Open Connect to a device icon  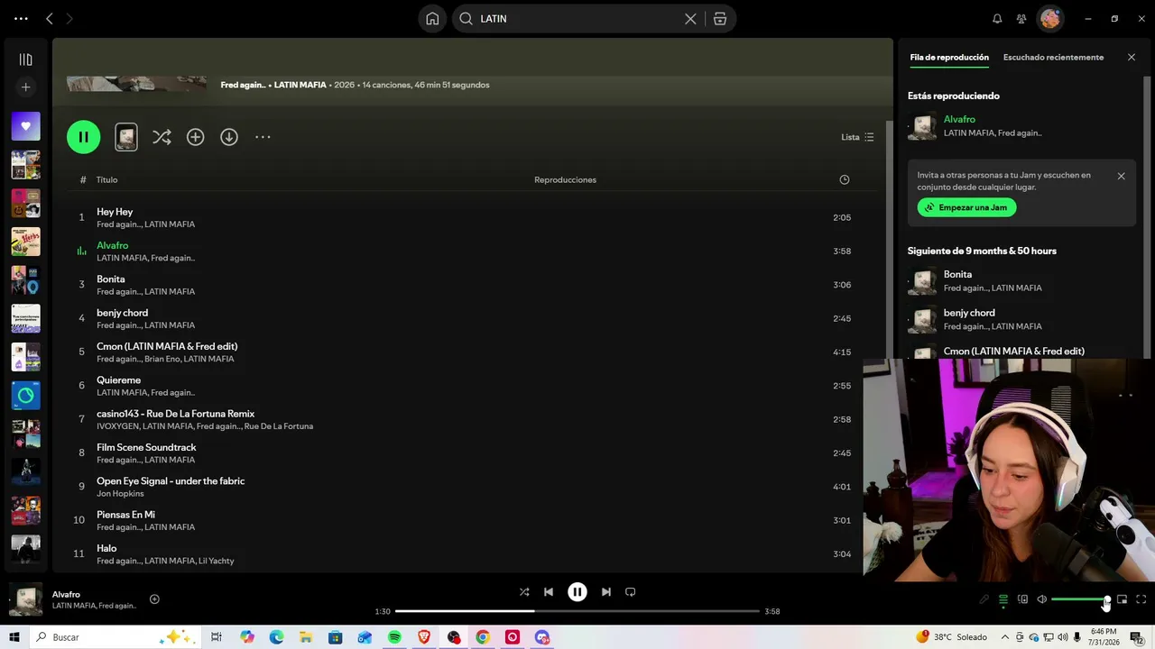click(x=1022, y=599)
